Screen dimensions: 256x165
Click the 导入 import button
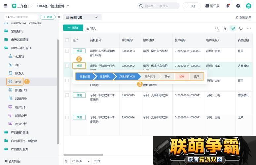click(91, 28)
